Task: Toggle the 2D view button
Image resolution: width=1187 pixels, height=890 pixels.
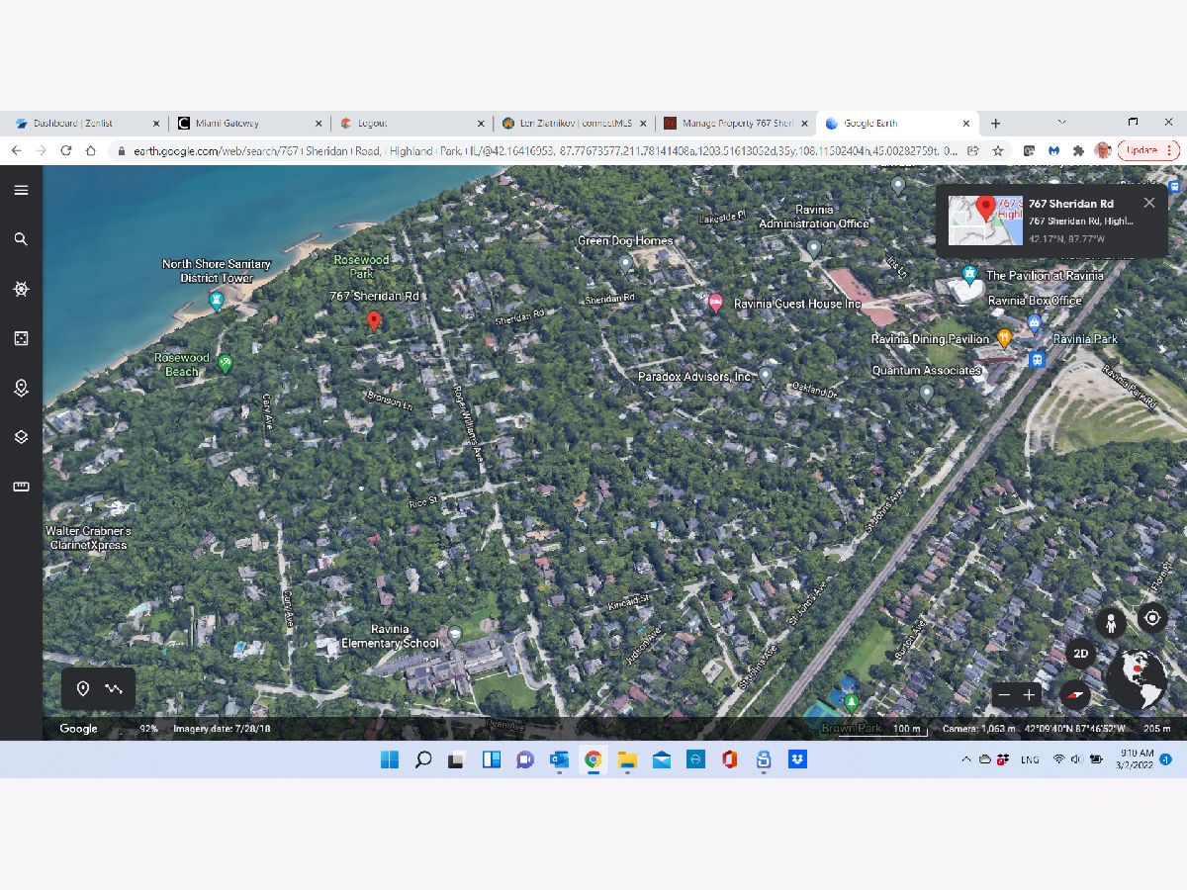Action: [x=1081, y=654]
